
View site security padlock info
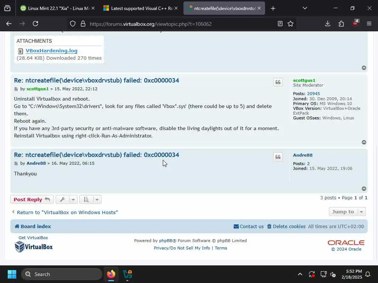point(83,24)
